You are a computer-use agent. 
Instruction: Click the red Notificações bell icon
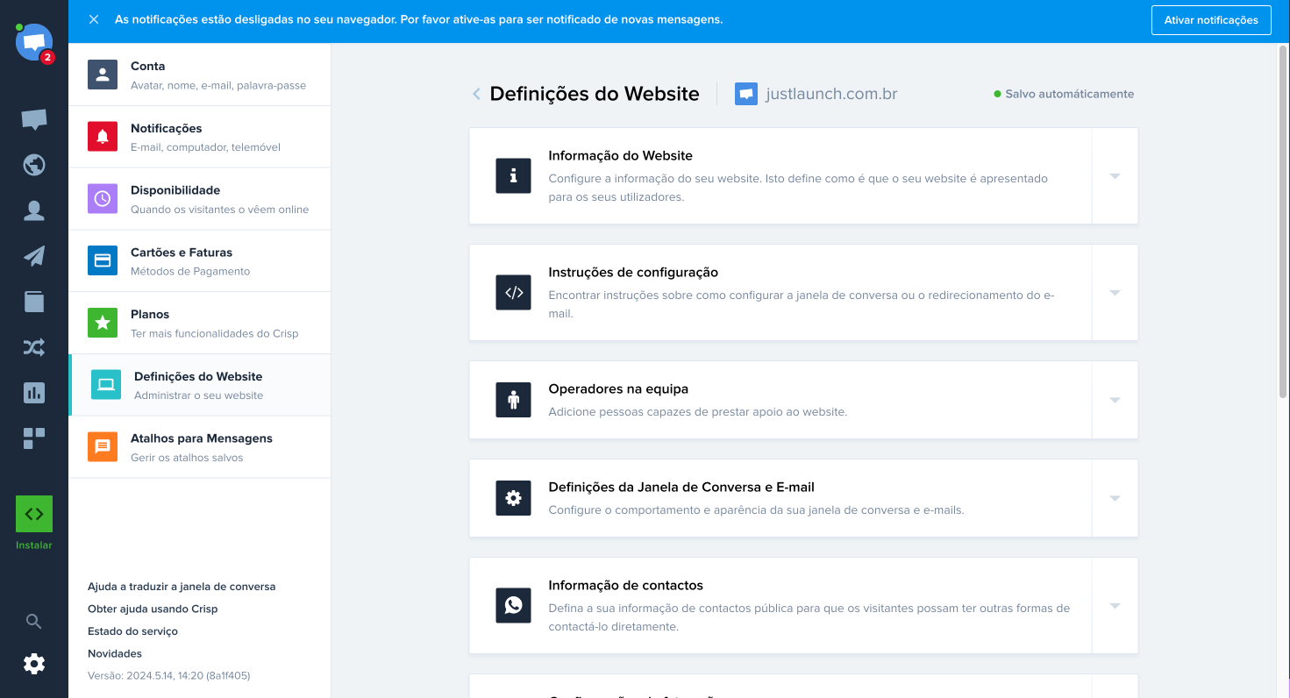(103, 137)
